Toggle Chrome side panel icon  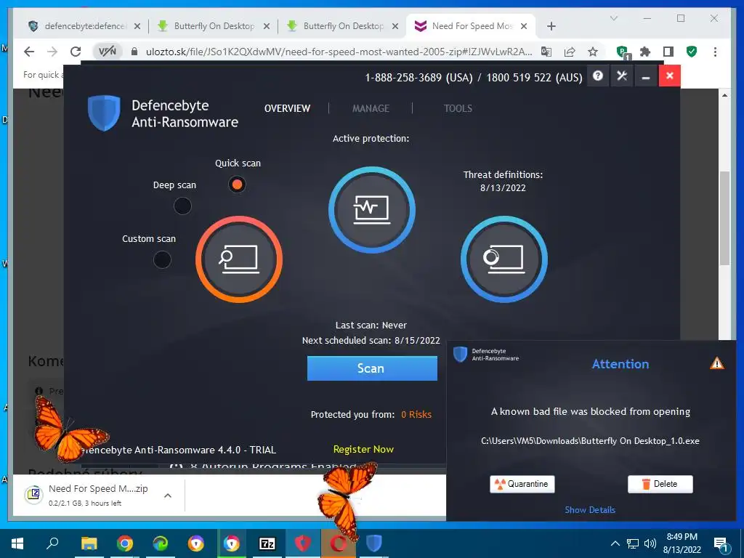(668, 52)
